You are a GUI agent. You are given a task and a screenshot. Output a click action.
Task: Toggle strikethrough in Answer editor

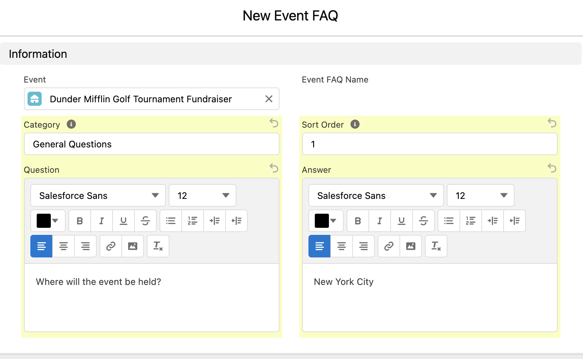tap(423, 221)
